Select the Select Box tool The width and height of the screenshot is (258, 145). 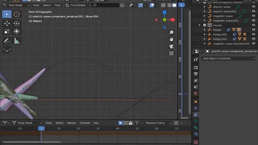[x=7, y=14]
